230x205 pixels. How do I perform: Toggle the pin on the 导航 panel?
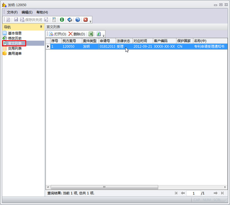[41, 27]
